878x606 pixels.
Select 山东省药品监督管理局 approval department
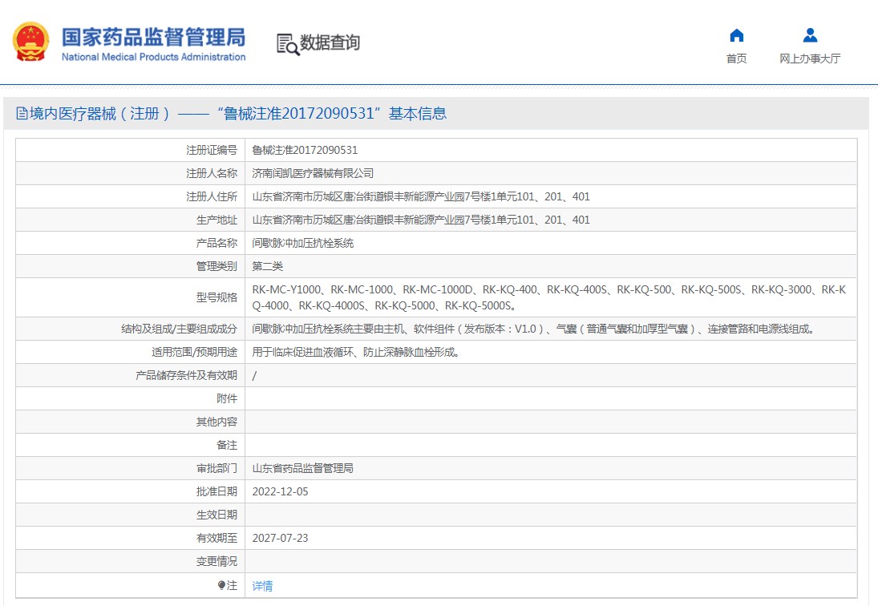303,468
